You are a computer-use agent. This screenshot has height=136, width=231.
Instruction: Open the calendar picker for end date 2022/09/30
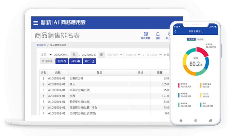(102, 55)
